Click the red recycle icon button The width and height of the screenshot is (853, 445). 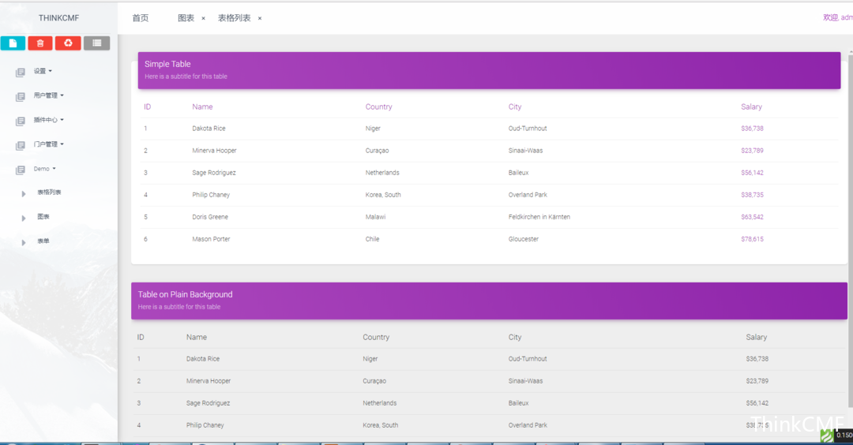(68, 43)
